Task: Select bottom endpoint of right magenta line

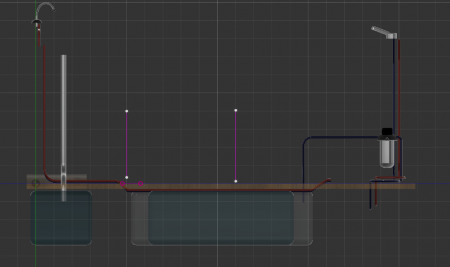Action: pos(236,181)
